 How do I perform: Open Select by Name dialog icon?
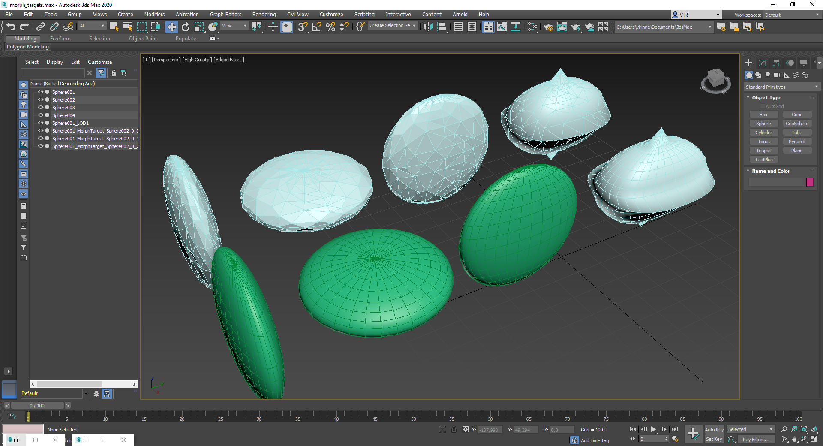(128, 27)
